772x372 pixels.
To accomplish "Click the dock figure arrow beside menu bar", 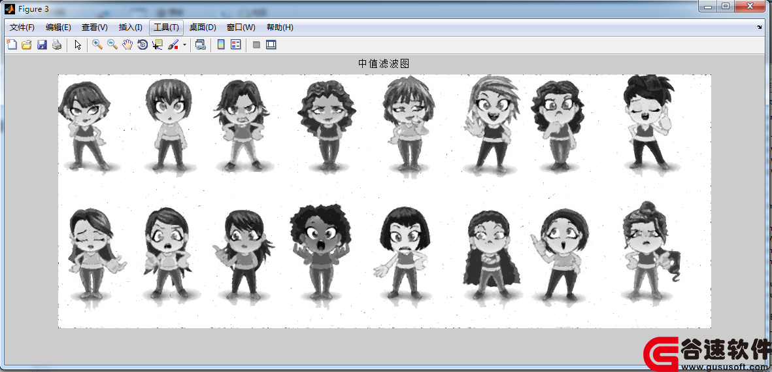I will 759,27.
